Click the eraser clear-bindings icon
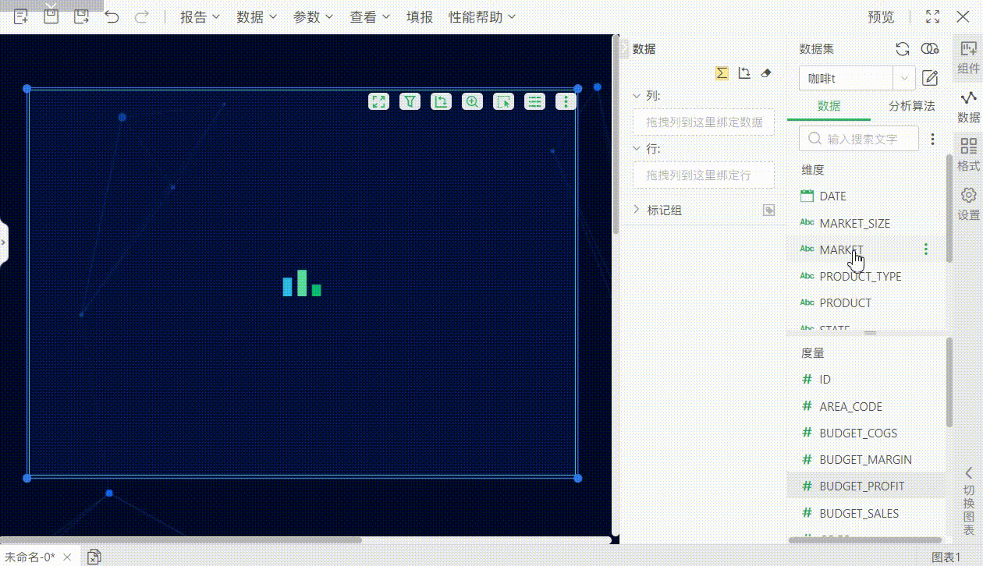983x566 pixels. pyautogui.click(x=765, y=73)
